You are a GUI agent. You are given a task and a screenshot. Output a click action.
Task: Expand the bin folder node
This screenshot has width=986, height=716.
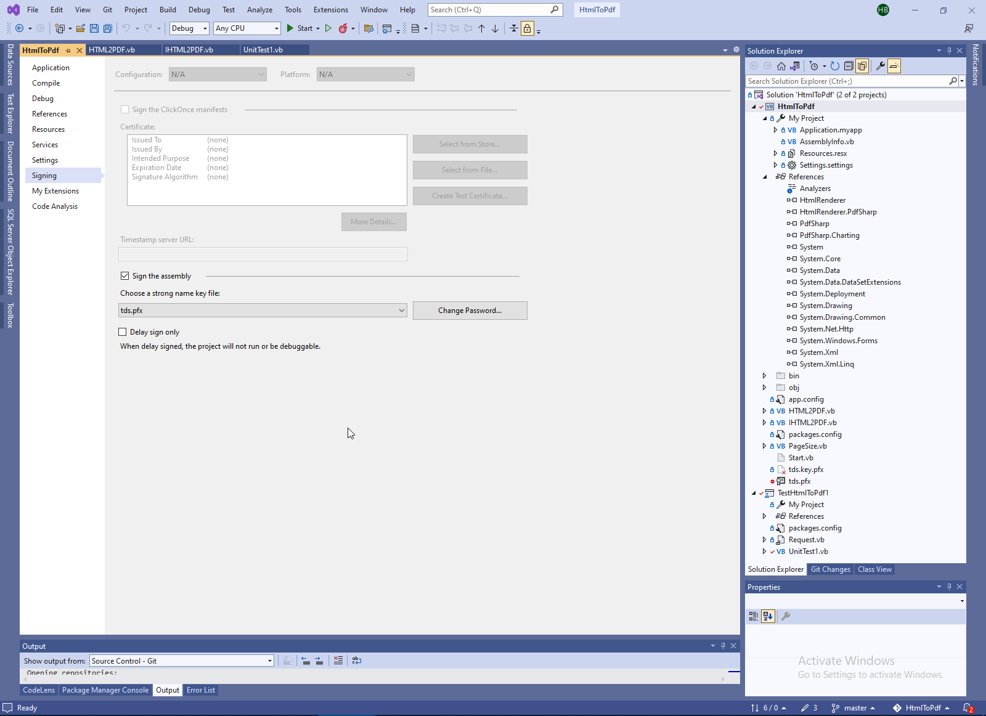tap(765, 376)
